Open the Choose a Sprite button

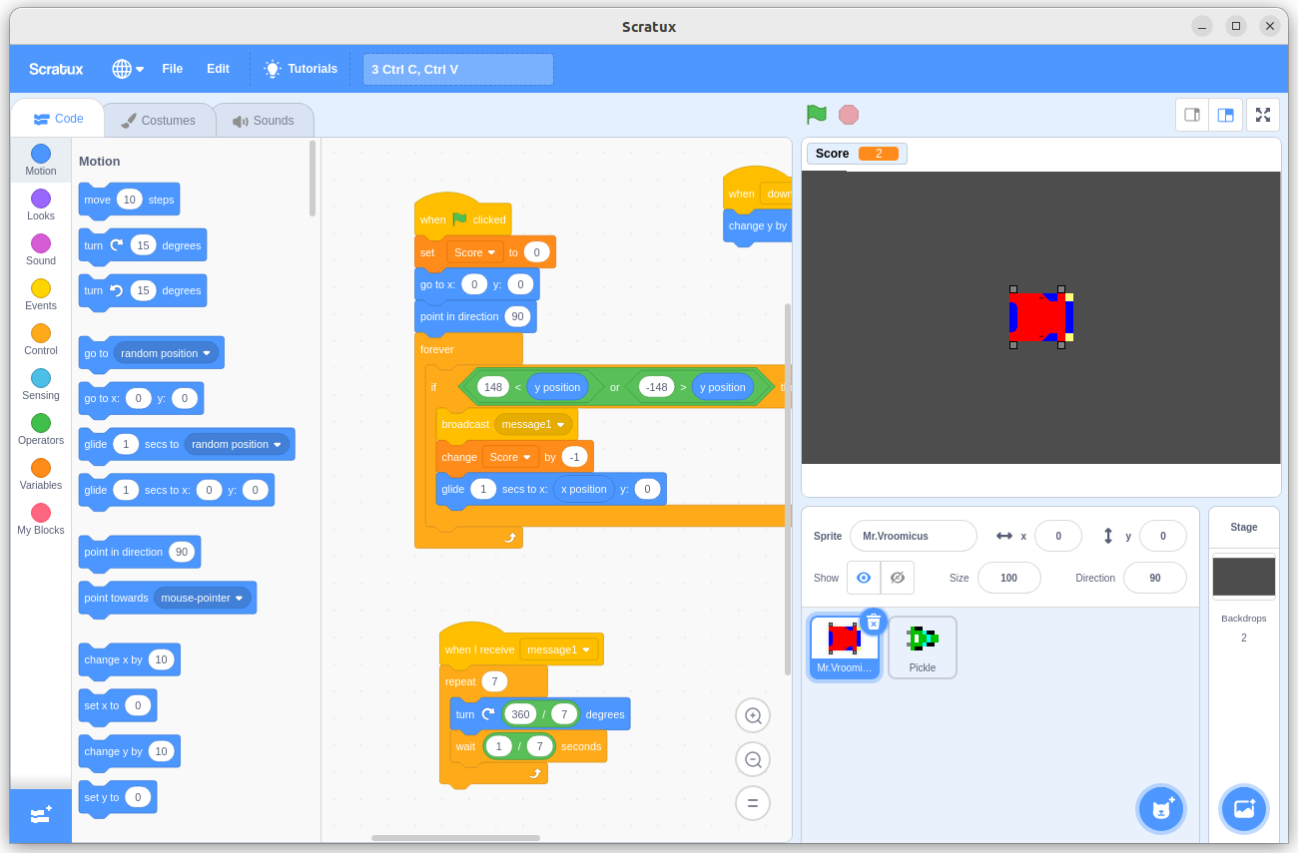click(1161, 808)
